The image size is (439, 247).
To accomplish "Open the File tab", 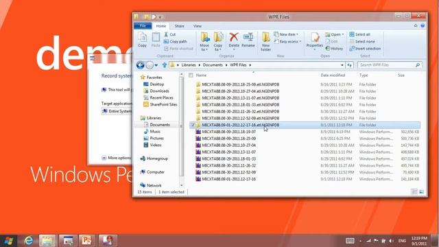I will point(143,26).
